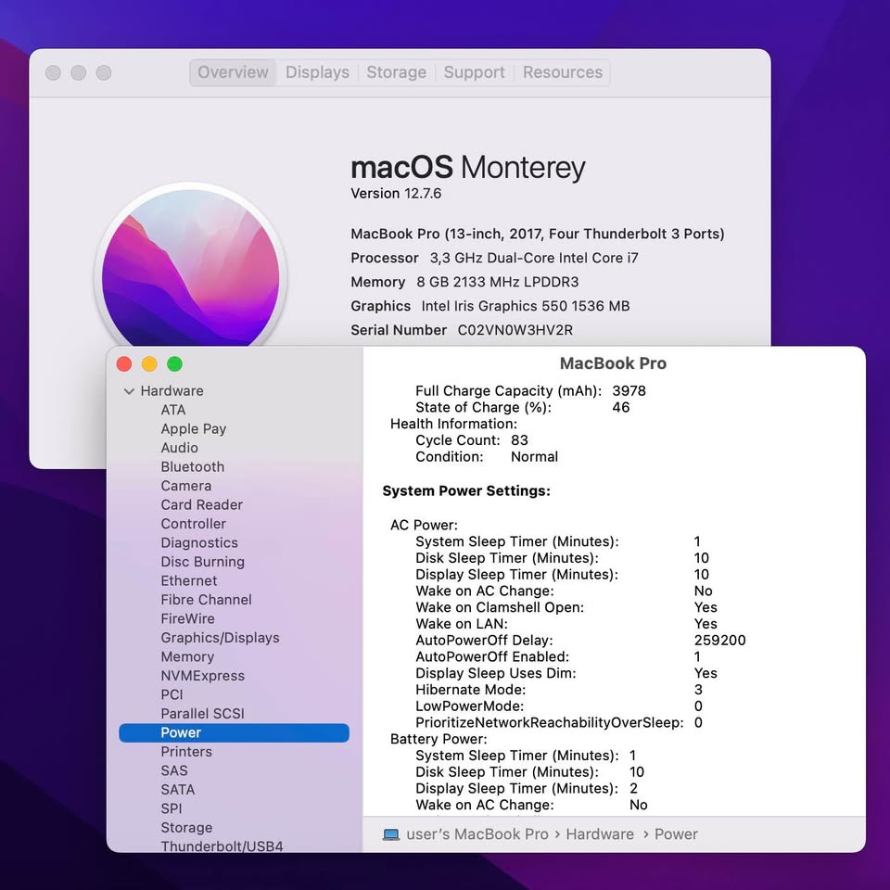Select ATA in the sidebar
The image size is (890, 890).
click(173, 410)
